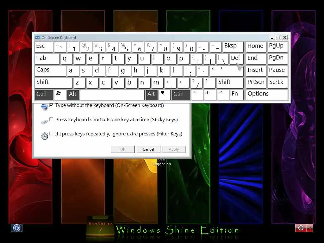Image resolution: width=324 pixels, height=243 pixels.
Task: Toggle the right Shift key
Action: pos(230,83)
